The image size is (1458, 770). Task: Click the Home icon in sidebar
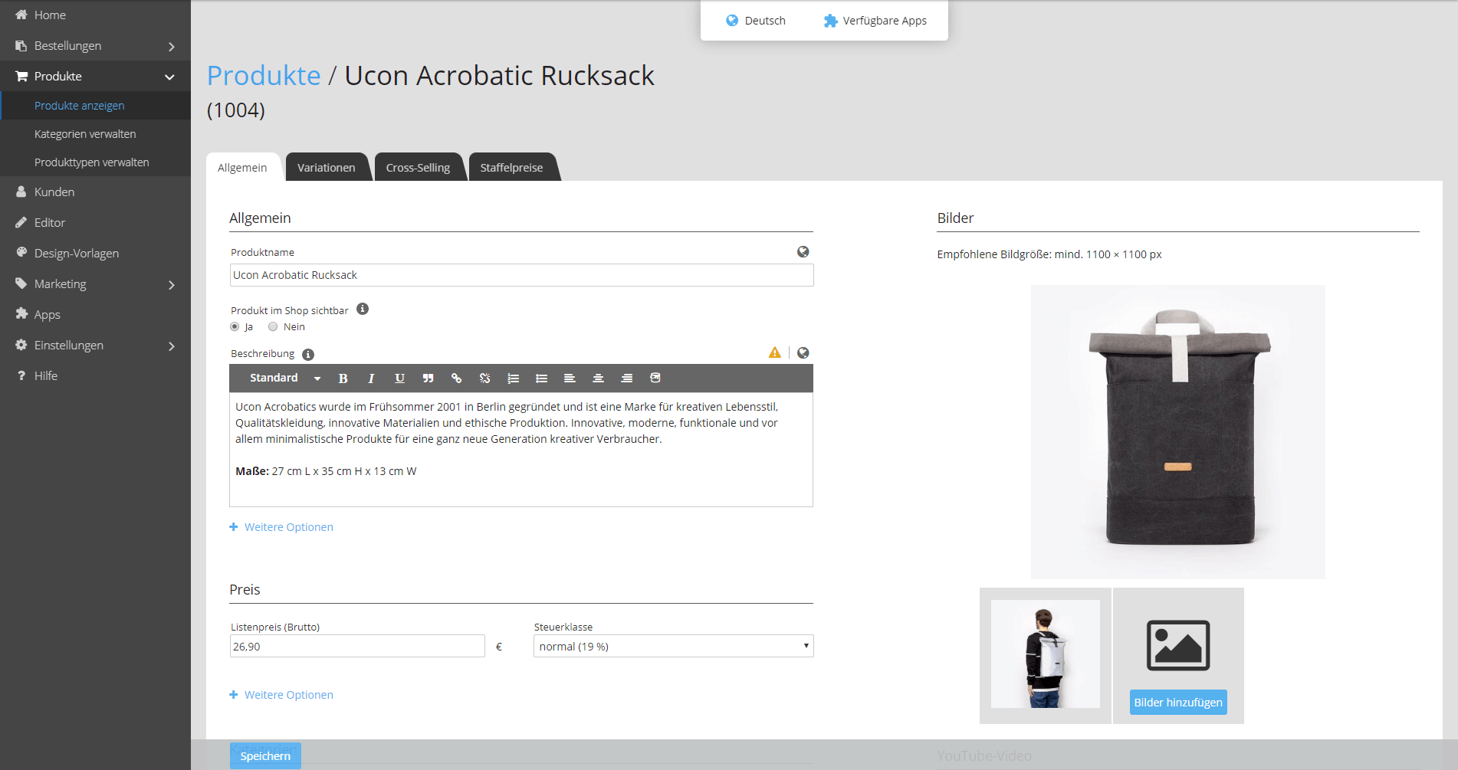point(21,15)
